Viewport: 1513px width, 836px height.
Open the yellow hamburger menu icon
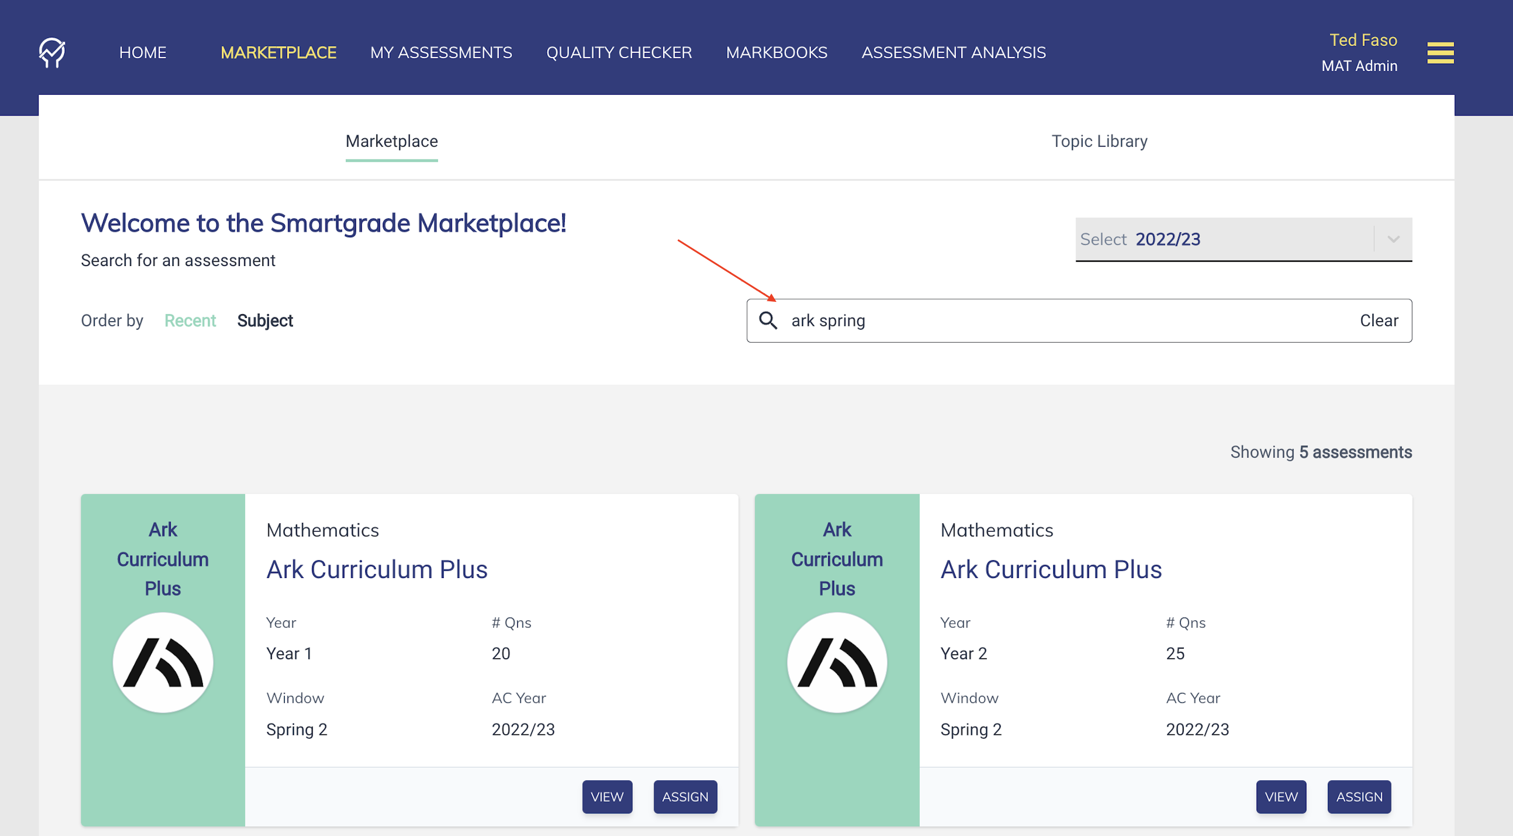point(1440,53)
